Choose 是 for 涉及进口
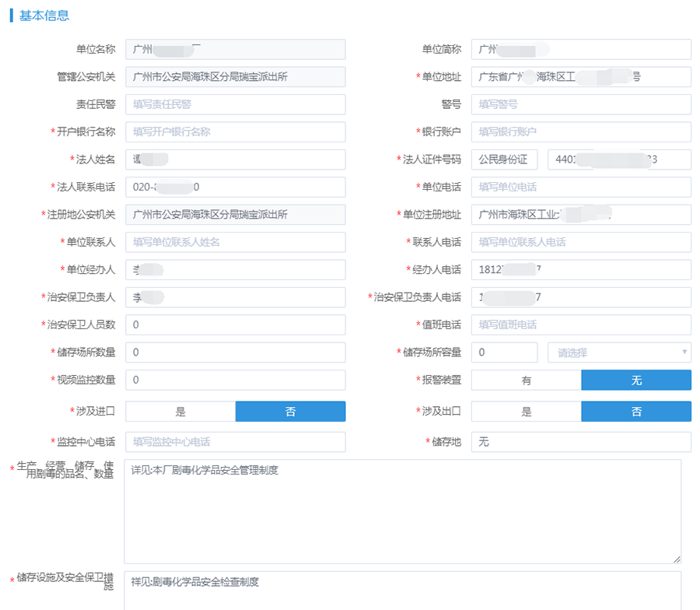This screenshot has height=610, width=700. [180, 412]
